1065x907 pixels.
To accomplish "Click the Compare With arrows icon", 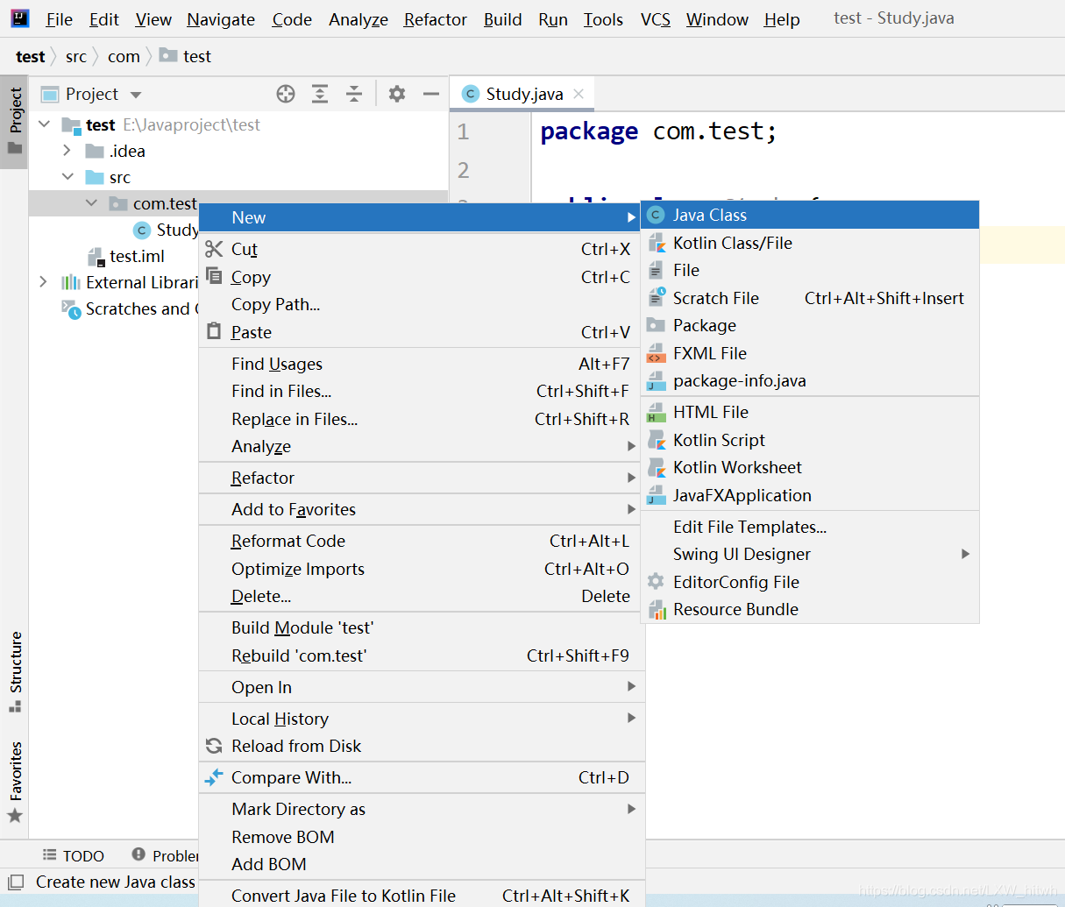I will [x=214, y=776].
